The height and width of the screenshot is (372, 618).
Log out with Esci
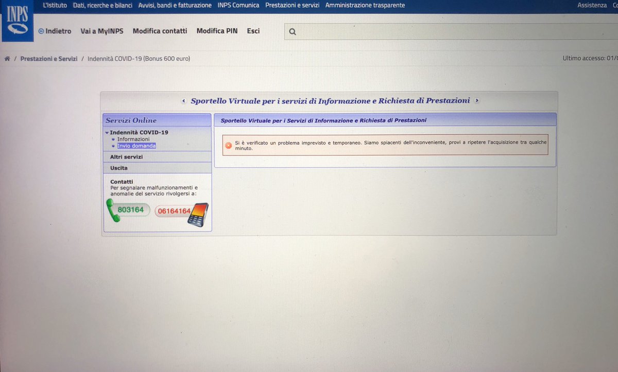(x=253, y=31)
